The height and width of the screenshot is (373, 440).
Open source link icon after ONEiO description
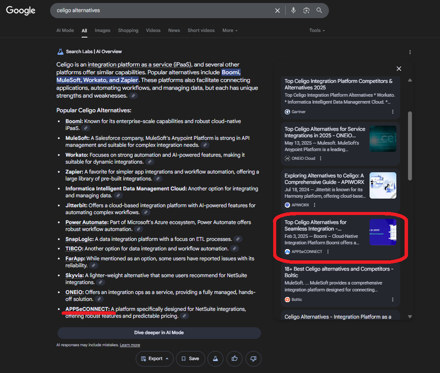tap(99, 299)
